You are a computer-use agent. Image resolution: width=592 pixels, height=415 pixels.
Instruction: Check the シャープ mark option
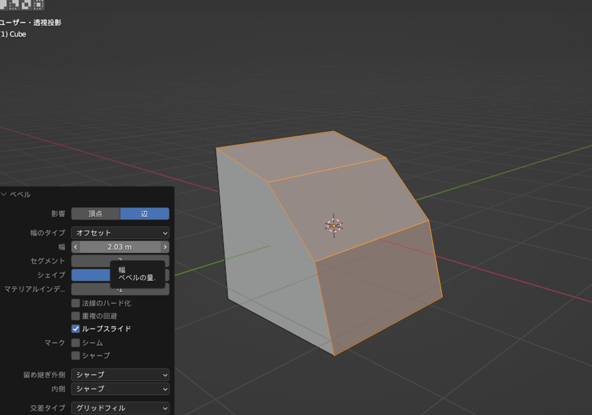click(x=75, y=355)
